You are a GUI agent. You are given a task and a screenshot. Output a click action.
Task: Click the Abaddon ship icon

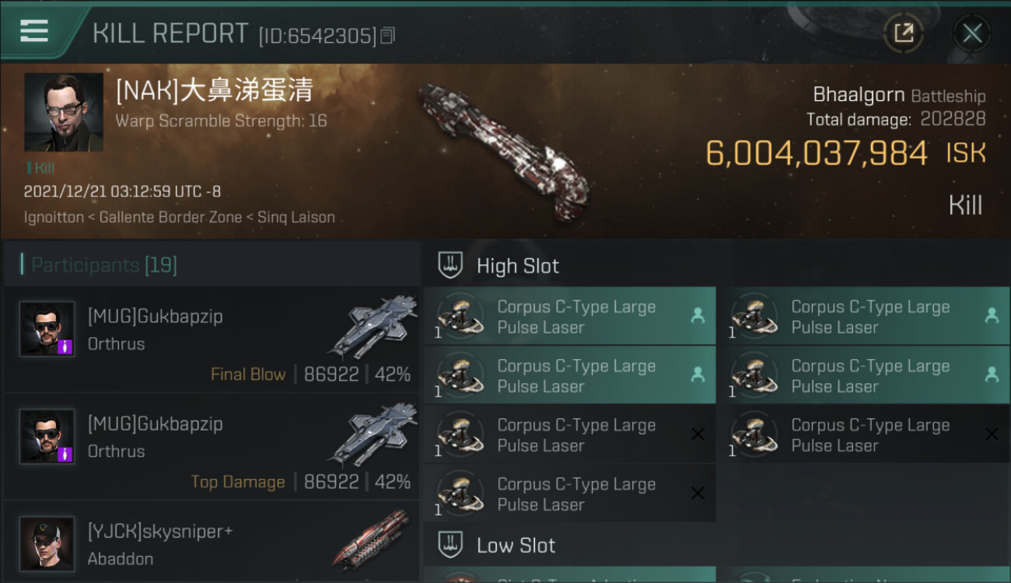click(372, 538)
